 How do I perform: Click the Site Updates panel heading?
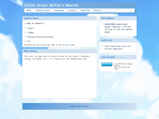(x=107, y=18)
